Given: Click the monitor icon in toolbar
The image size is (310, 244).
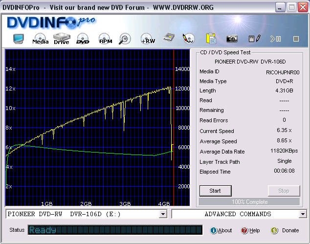Looking at the screenshot, I should [19, 39].
